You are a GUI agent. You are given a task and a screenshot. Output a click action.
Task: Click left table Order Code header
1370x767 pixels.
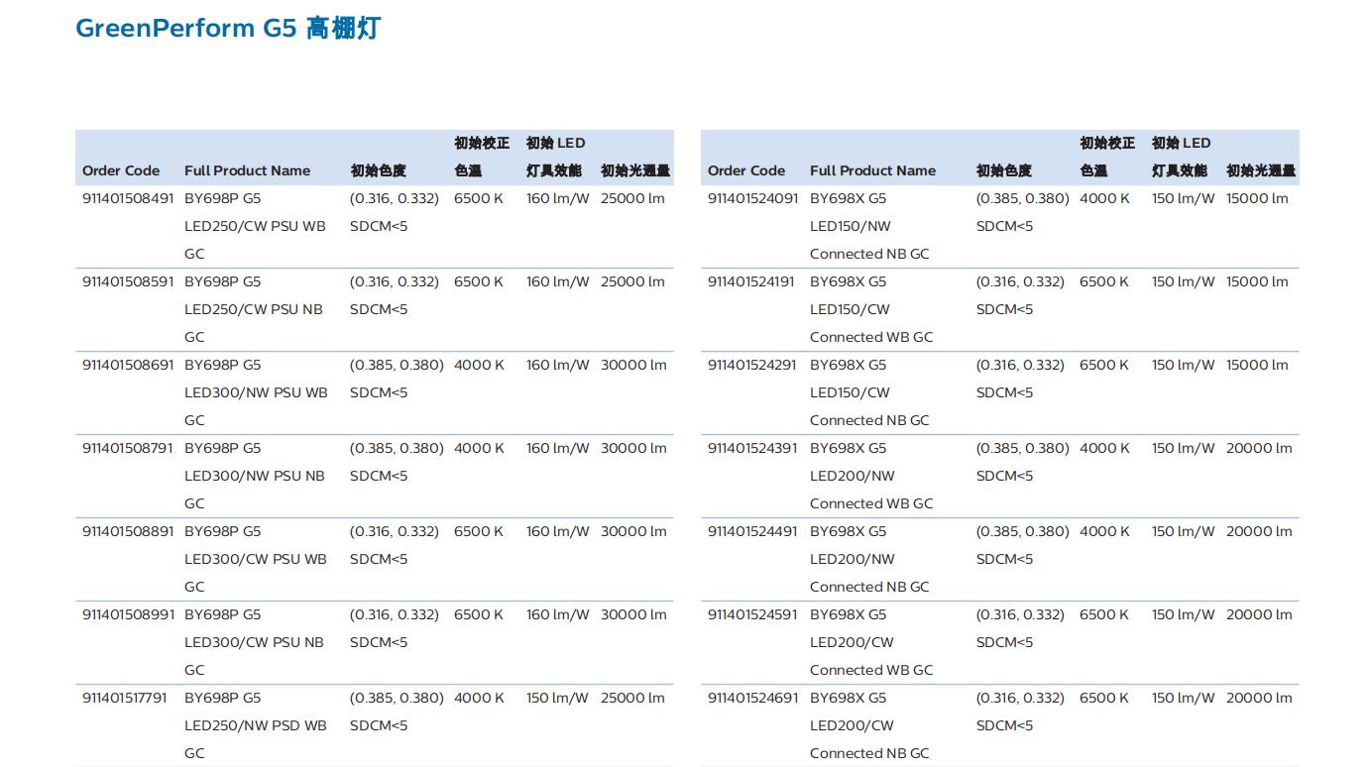(x=121, y=170)
